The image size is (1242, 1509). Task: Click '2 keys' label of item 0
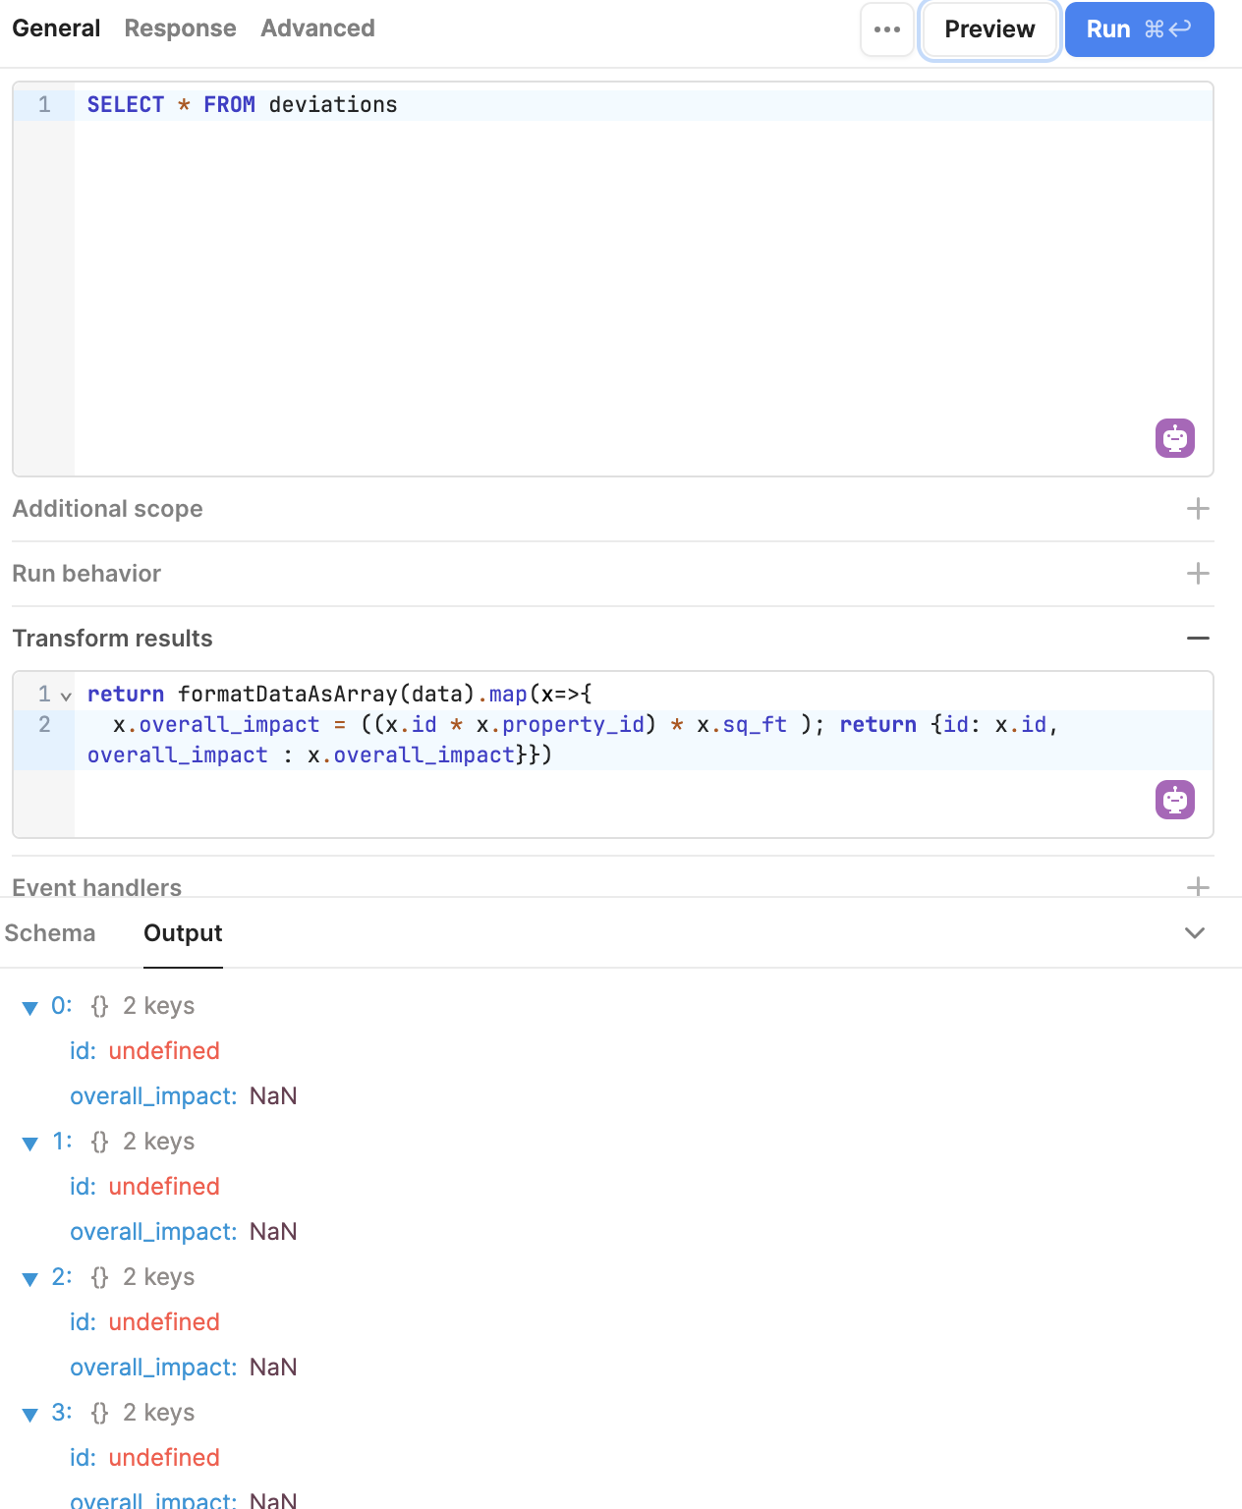pos(159,1006)
